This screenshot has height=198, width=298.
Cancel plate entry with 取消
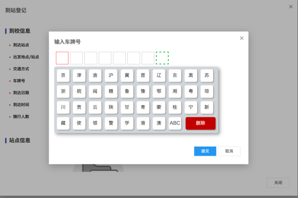point(229,151)
